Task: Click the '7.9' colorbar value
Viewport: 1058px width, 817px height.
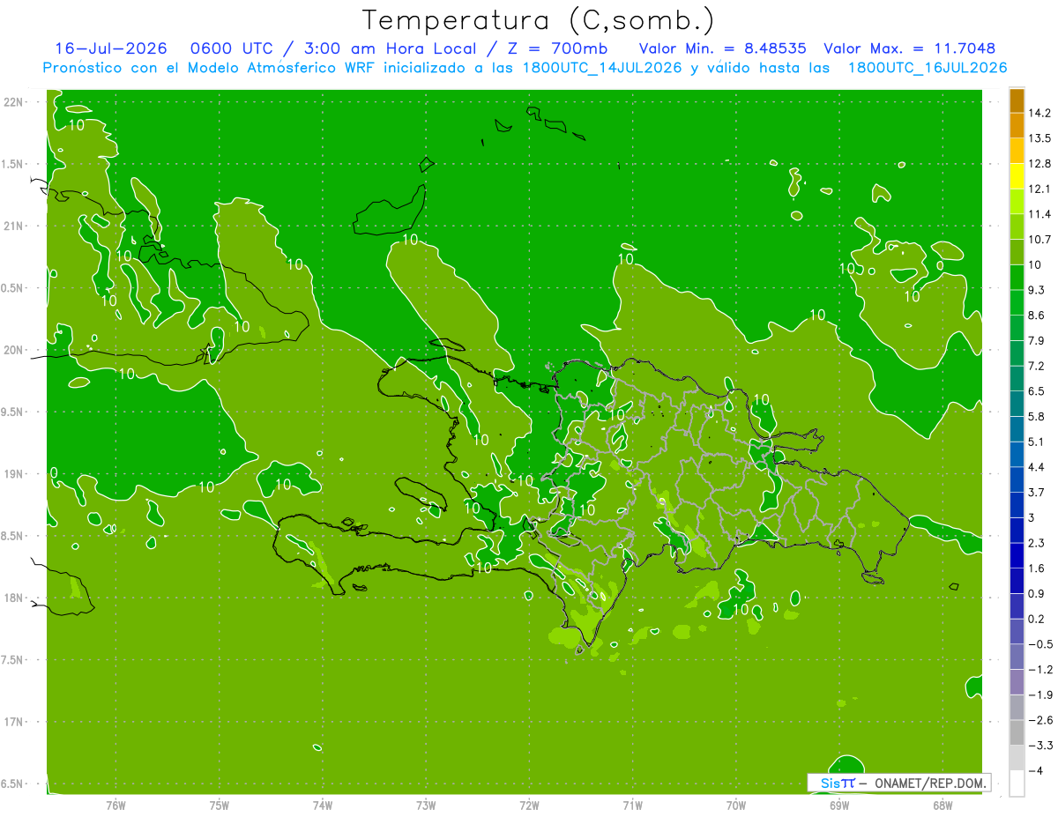Action: (1036, 340)
